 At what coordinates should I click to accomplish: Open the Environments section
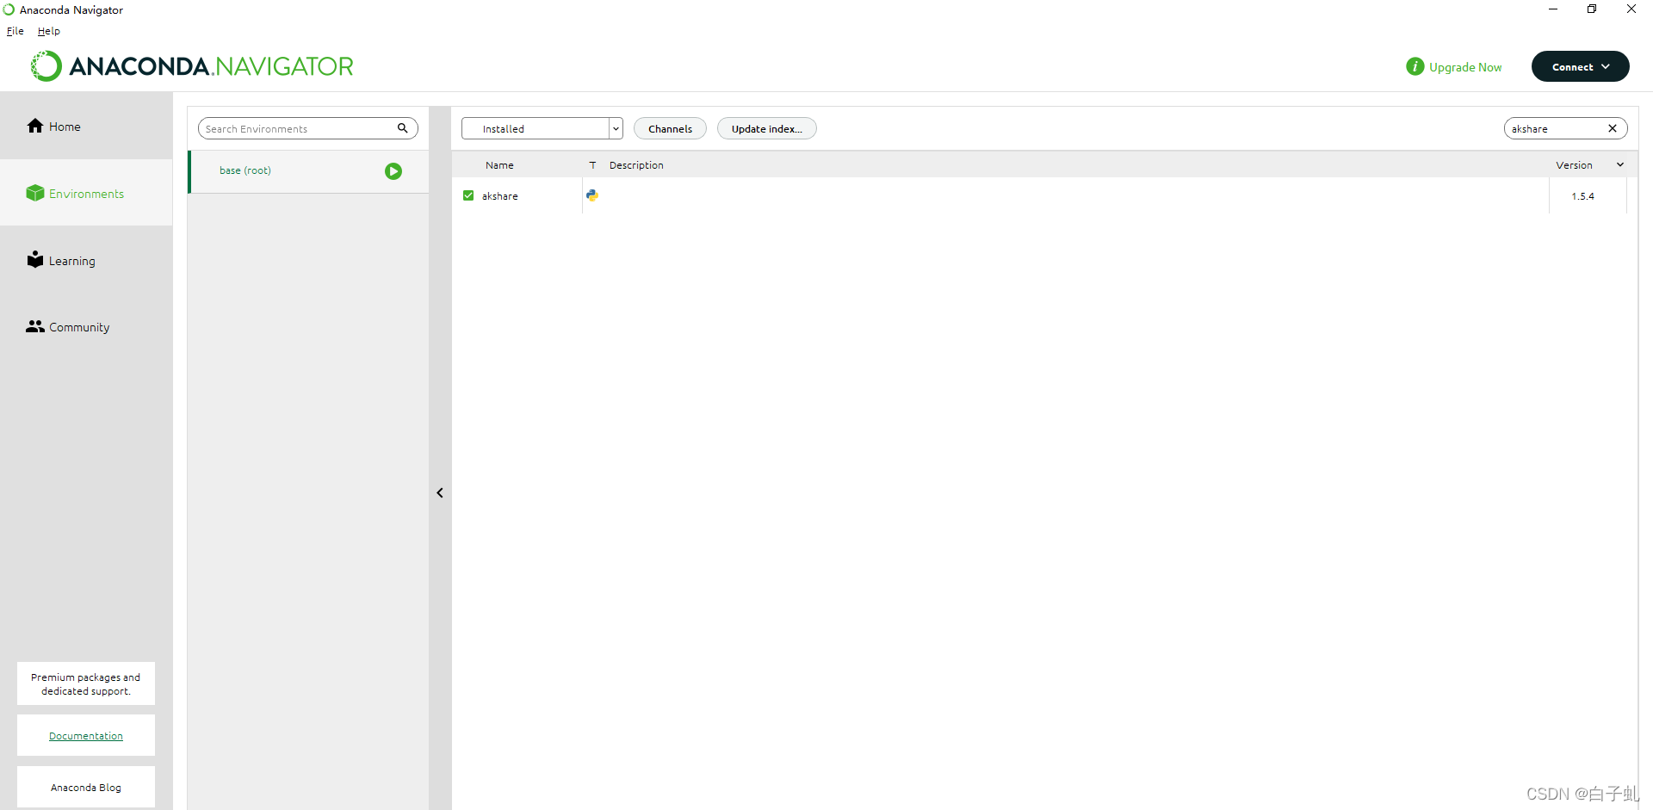[86, 193]
